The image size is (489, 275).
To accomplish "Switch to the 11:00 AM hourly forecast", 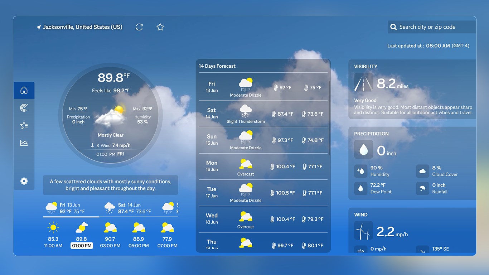I will tap(53, 235).
